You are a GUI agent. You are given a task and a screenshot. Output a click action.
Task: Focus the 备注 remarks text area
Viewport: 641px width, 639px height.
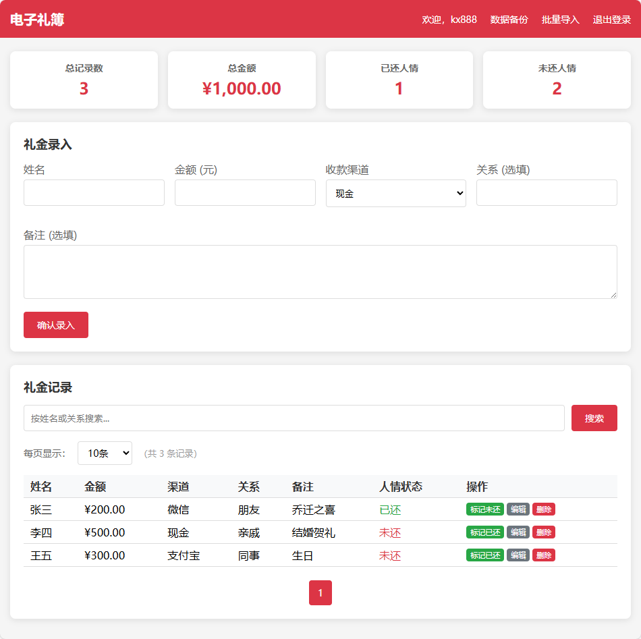pyautogui.click(x=320, y=270)
